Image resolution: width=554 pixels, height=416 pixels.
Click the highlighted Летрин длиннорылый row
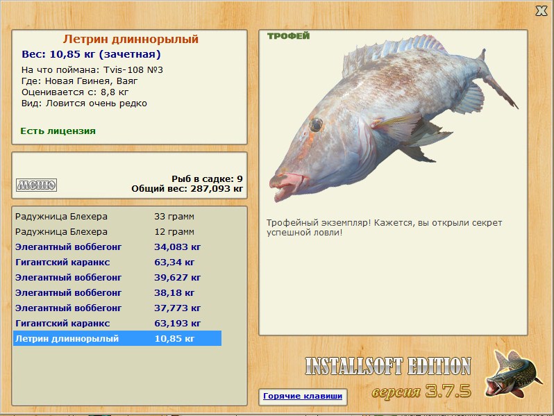[x=117, y=339]
